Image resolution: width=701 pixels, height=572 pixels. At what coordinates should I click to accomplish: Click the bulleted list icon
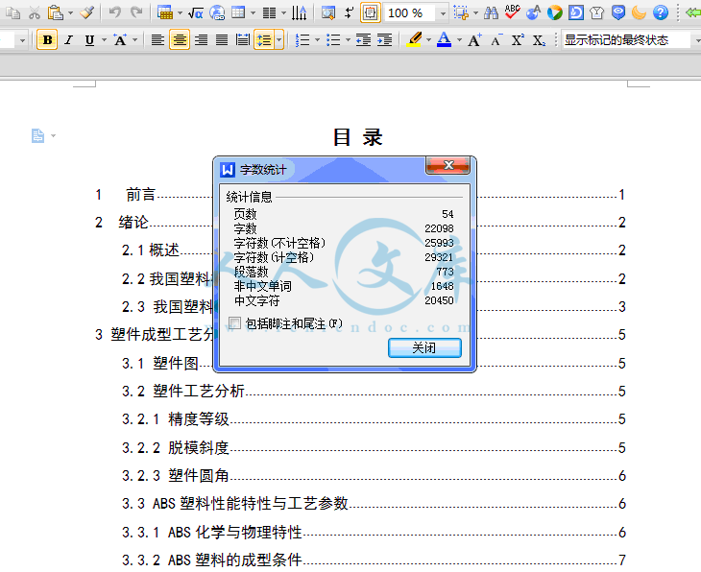click(x=333, y=40)
